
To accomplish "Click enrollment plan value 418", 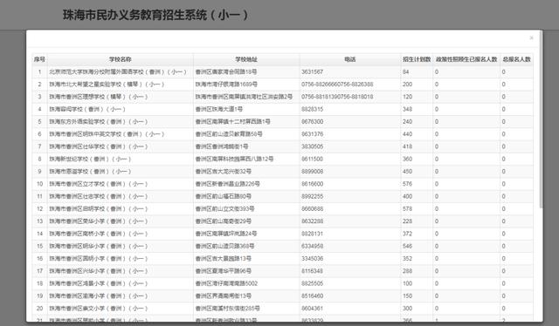I will [x=408, y=146].
